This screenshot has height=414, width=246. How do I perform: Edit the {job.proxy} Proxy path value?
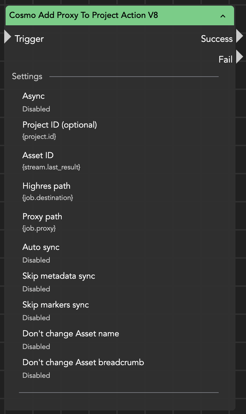click(x=39, y=228)
